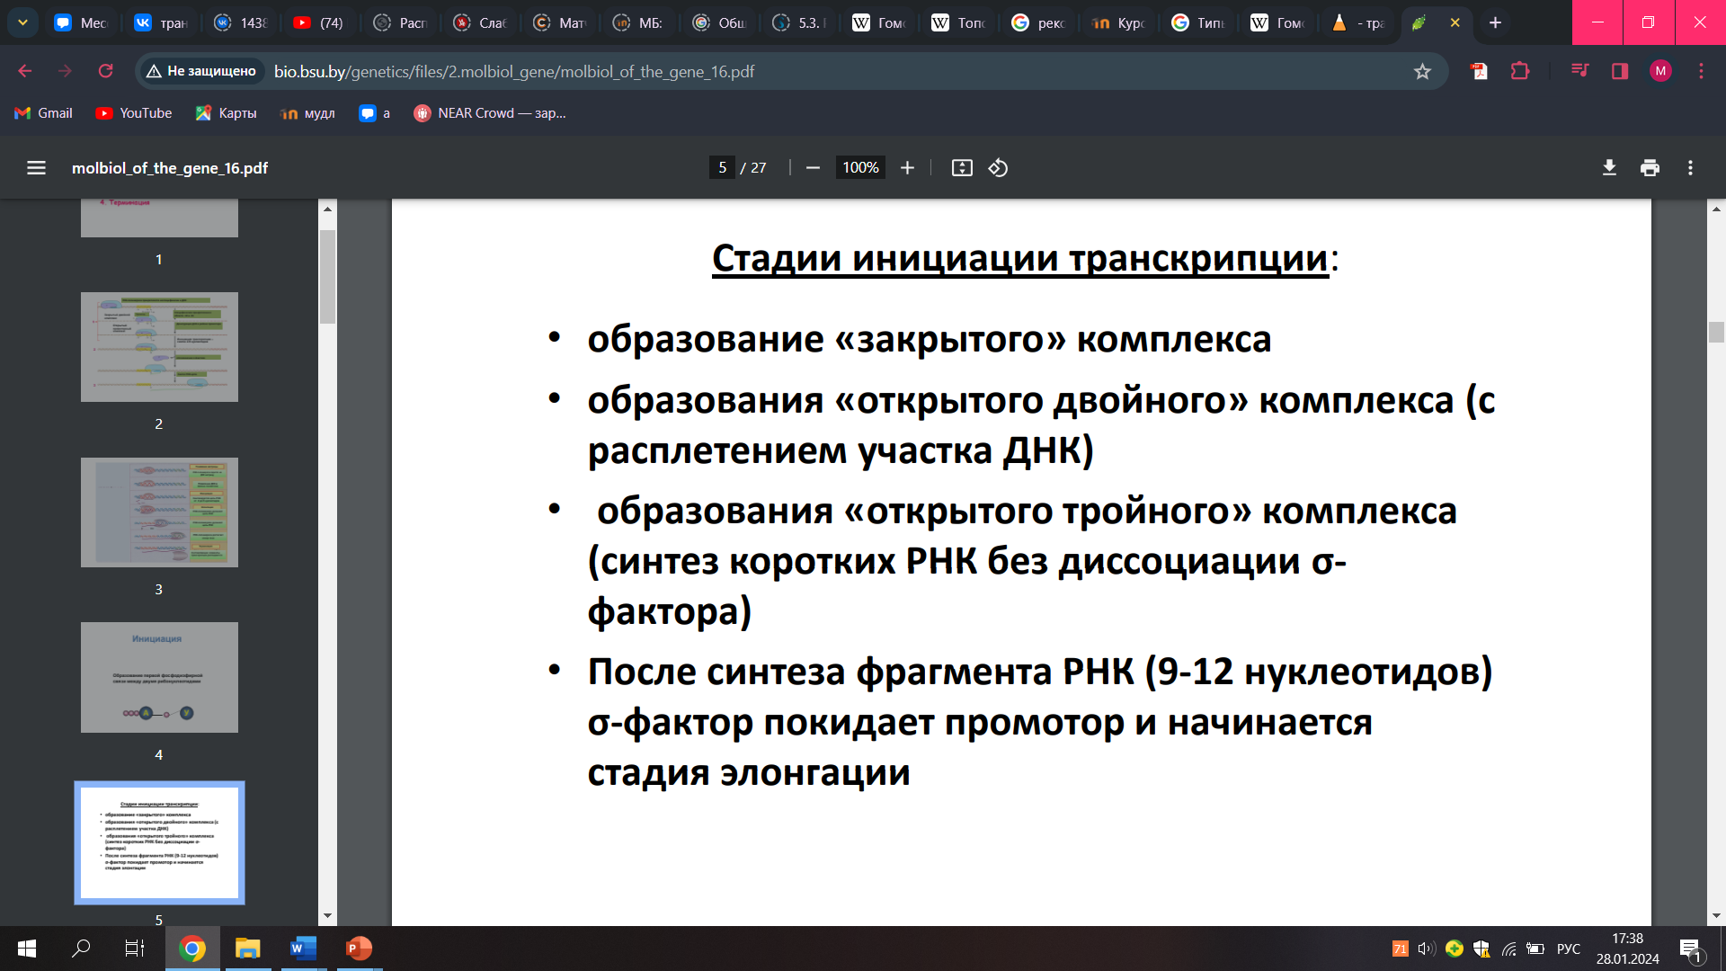The width and height of the screenshot is (1726, 971).
Task: Click the thumbnail panel scrollbar down arrow
Action: click(x=327, y=915)
